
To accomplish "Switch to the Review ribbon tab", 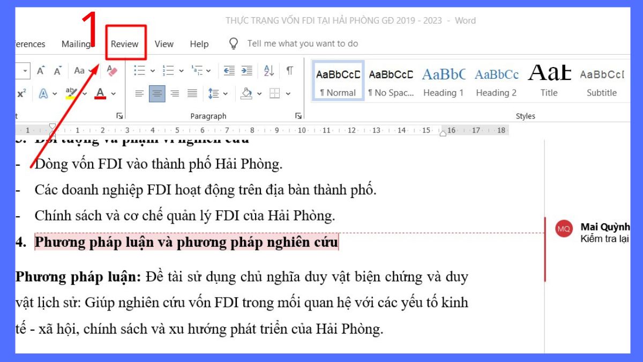I will click(124, 44).
